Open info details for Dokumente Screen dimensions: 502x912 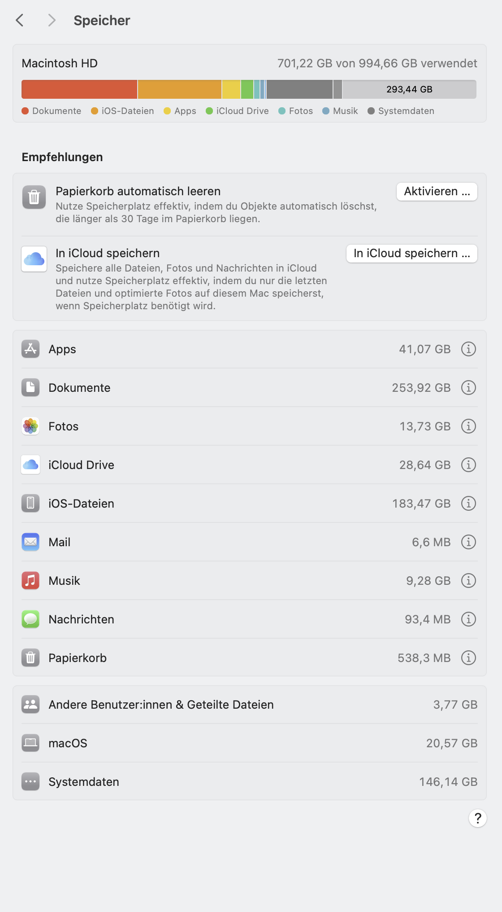pos(468,388)
